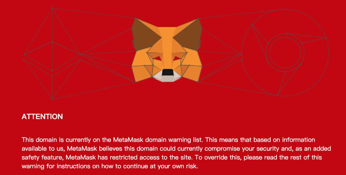The image size is (346, 175).
Task: Click the ATTENTION heading
Action: (42, 117)
